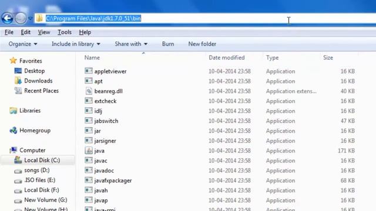Click the 171 KB size of java
376x211 pixels.
pyautogui.click(x=346, y=151)
